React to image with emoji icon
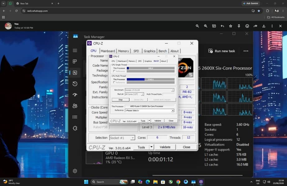The image size is (287, 186). (247, 26)
